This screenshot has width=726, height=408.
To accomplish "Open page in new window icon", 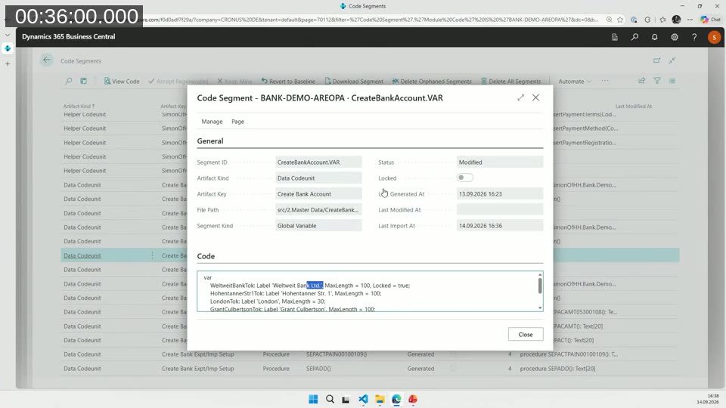I will point(656,60).
